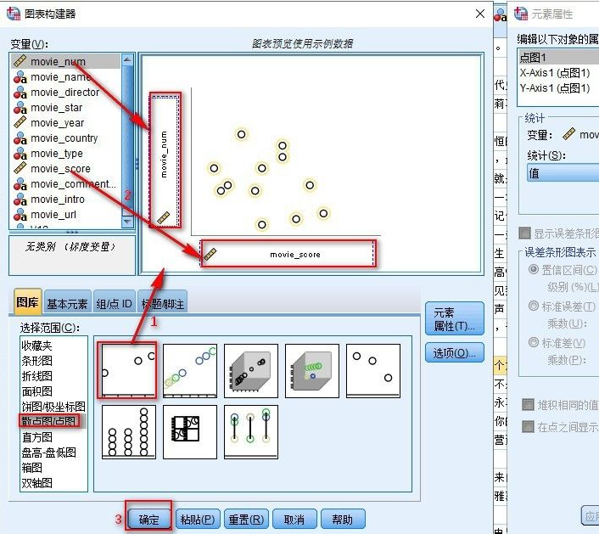Choose drop-line plot thumbnail
Image resolution: width=599 pixels, height=534 pixels.
click(x=251, y=432)
